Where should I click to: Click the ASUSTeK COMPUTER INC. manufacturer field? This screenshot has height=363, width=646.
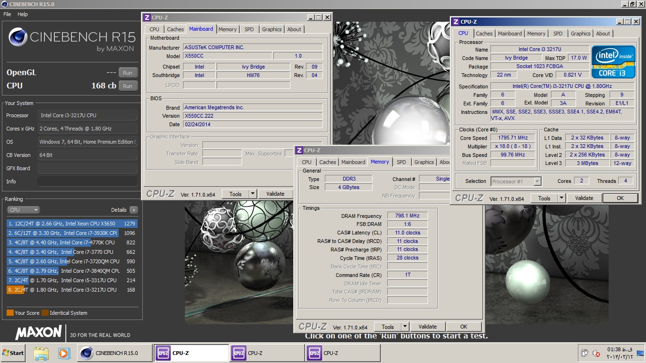[x=253, y=48]
